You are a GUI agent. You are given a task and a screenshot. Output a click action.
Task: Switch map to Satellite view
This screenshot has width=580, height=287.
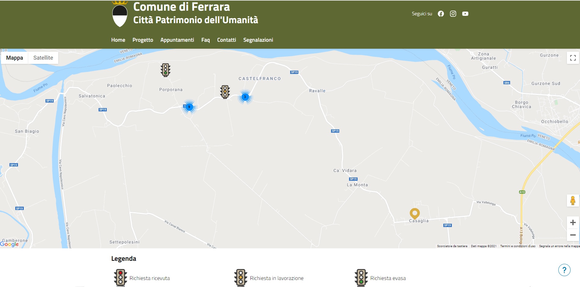tap(43, 58)
